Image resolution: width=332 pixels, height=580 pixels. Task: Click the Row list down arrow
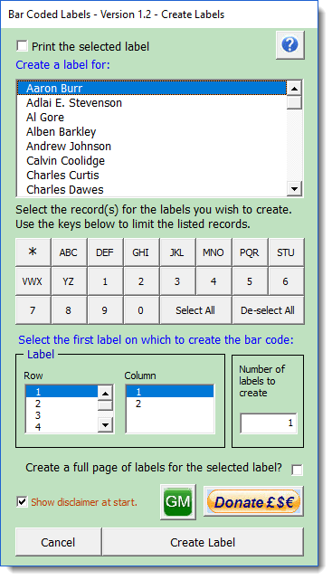[105, 425]
